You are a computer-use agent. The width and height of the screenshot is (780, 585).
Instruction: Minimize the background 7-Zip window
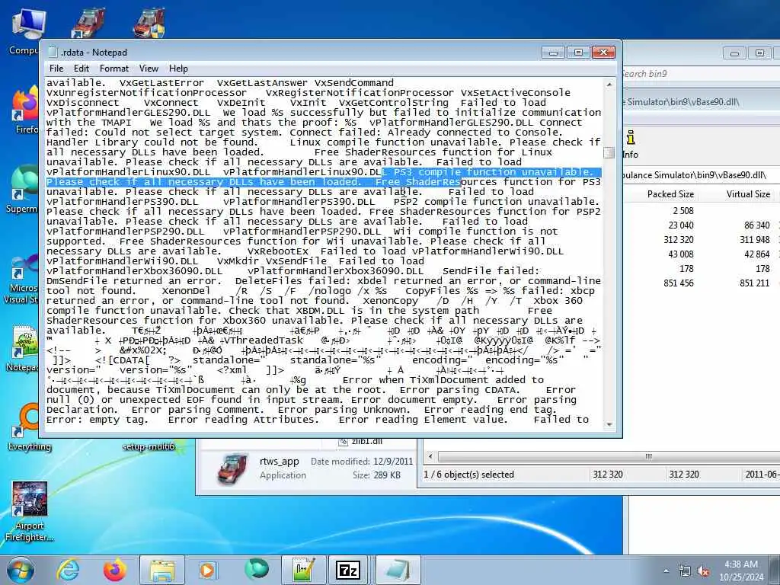point(734,53)
